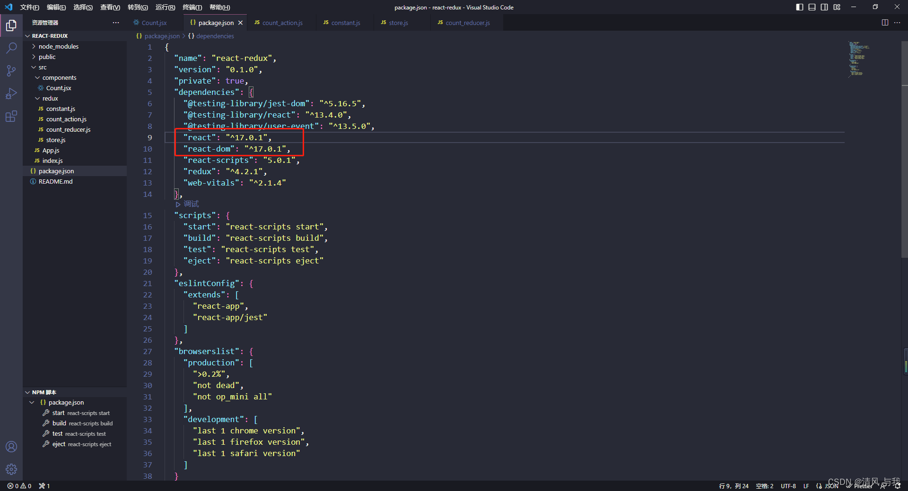Click the feedback icon in status bar
The height and width of the screenshot is (491, 908).
(883, 486)
